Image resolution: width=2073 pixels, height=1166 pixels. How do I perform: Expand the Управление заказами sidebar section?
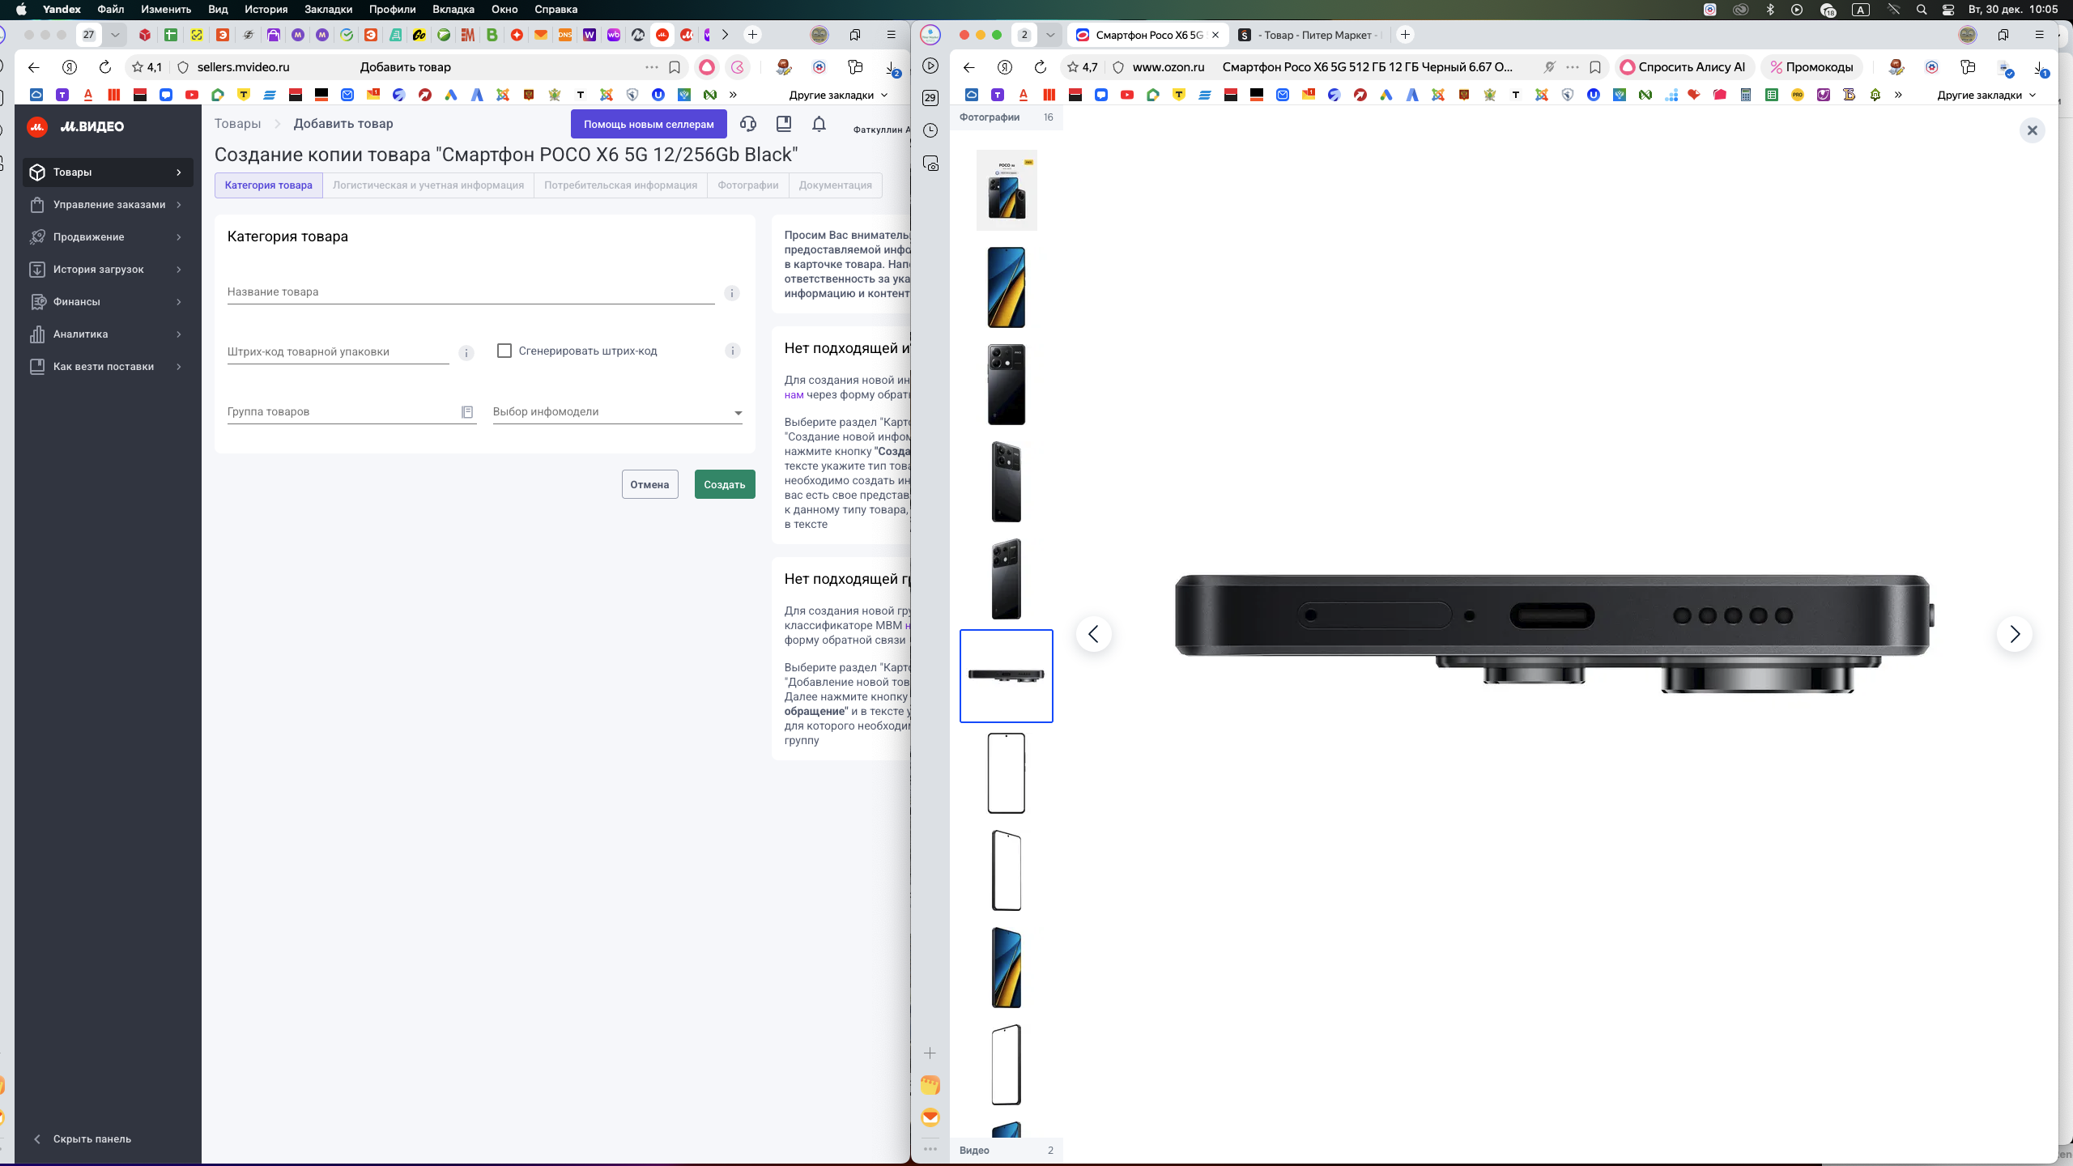click(x=108, y=205)
